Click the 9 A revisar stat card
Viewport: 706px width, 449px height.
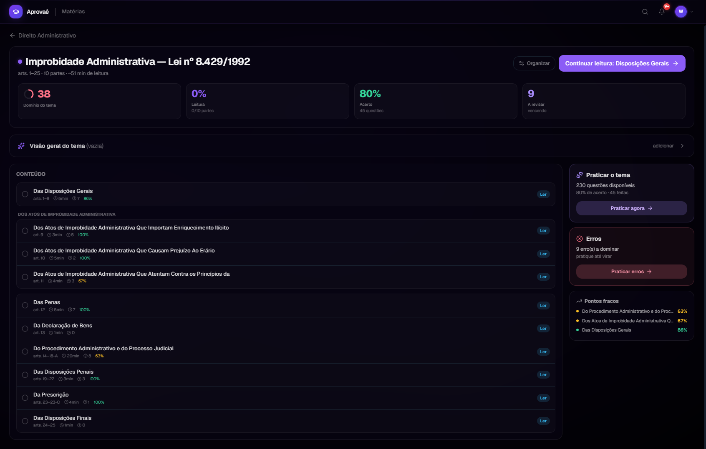point(604,101)
